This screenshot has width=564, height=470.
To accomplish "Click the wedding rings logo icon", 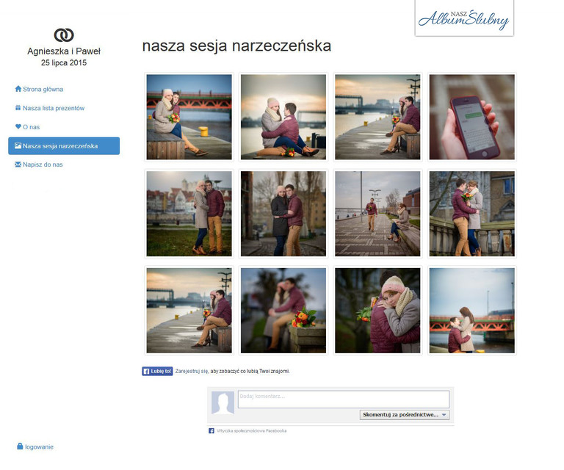I will (64, 35).
